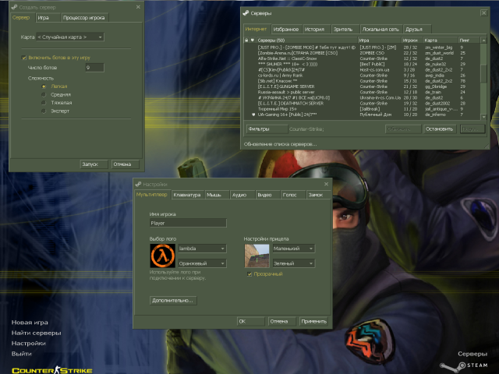Select the Мультиплеер settings tab
Screen dimensions: 499x374
(x=152, y=195)
